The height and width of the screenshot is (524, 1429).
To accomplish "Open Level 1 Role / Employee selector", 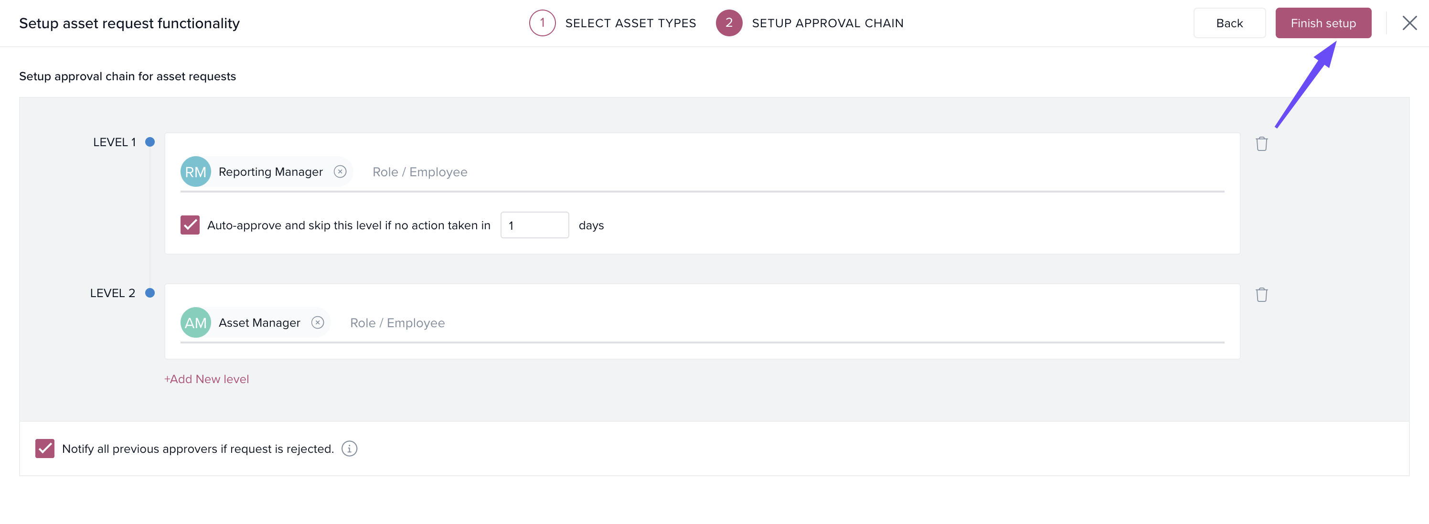I will tap(419, 172).
